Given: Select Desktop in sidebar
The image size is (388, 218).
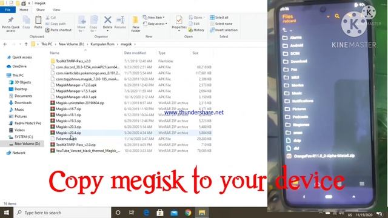Looking at the screenshot, I should (18, 89).
